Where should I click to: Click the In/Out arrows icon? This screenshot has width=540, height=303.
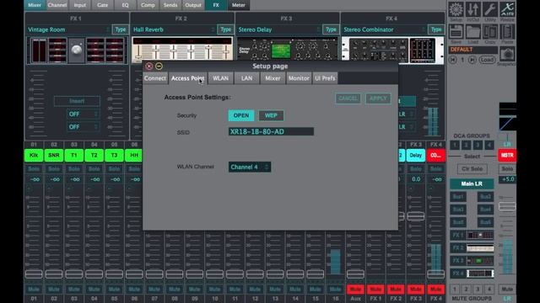tap(472, 9)
